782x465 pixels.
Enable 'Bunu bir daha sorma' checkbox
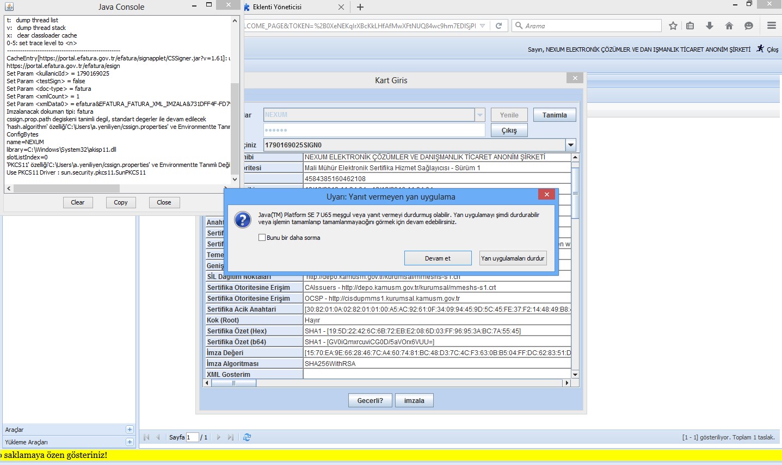coord(262,238)
